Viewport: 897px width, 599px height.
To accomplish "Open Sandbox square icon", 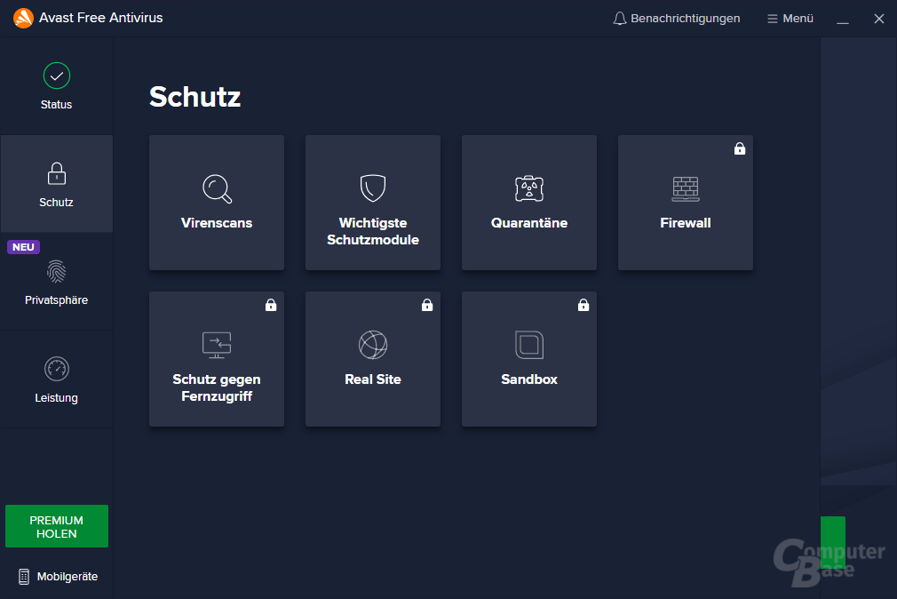I will coord(529,345).
